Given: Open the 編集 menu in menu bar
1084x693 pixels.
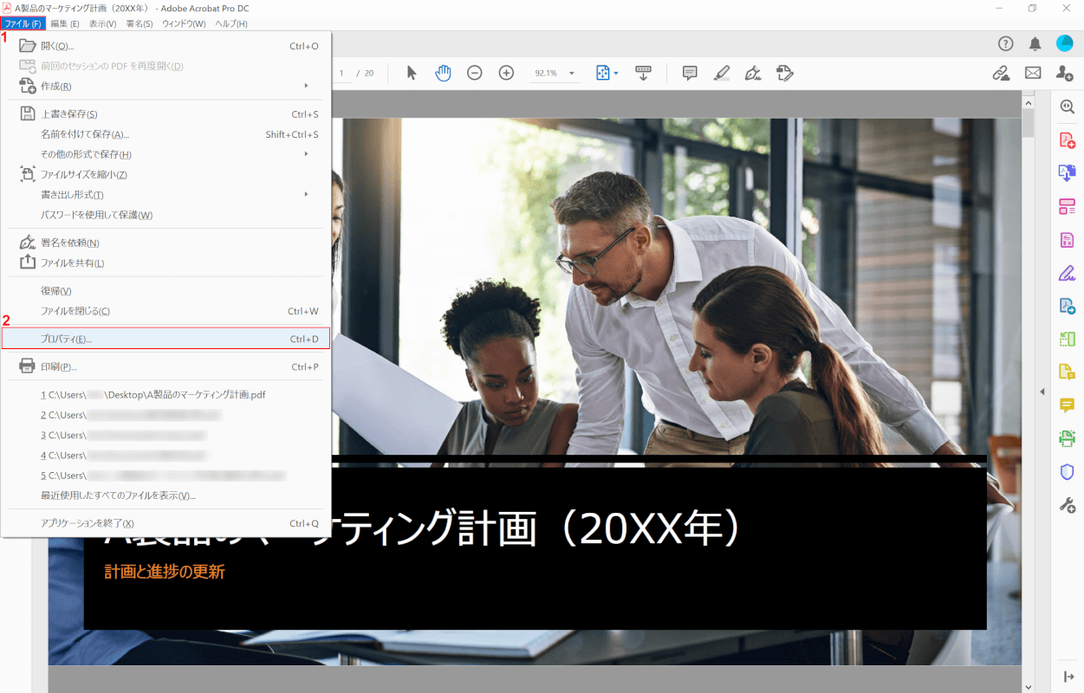Looking at the screenshot, I should point(64,23).
